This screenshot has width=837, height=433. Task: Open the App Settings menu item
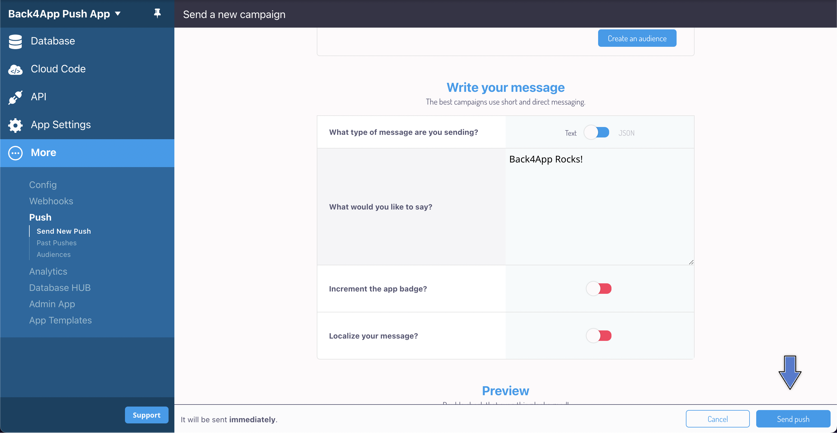(x=87, y=125)
